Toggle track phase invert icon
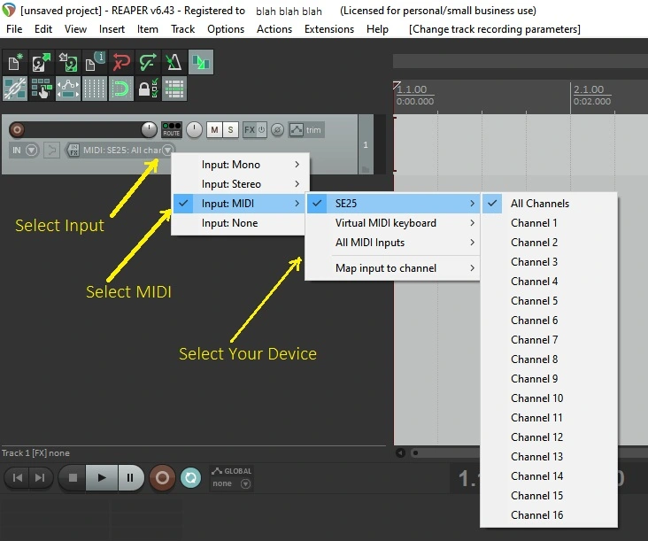This screenshot has height=541, width=648. point(278,130)
